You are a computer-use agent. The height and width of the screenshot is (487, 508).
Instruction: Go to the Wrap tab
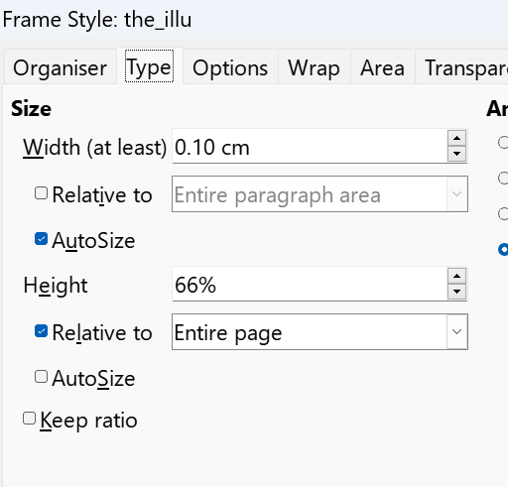(x=314, y=67)
